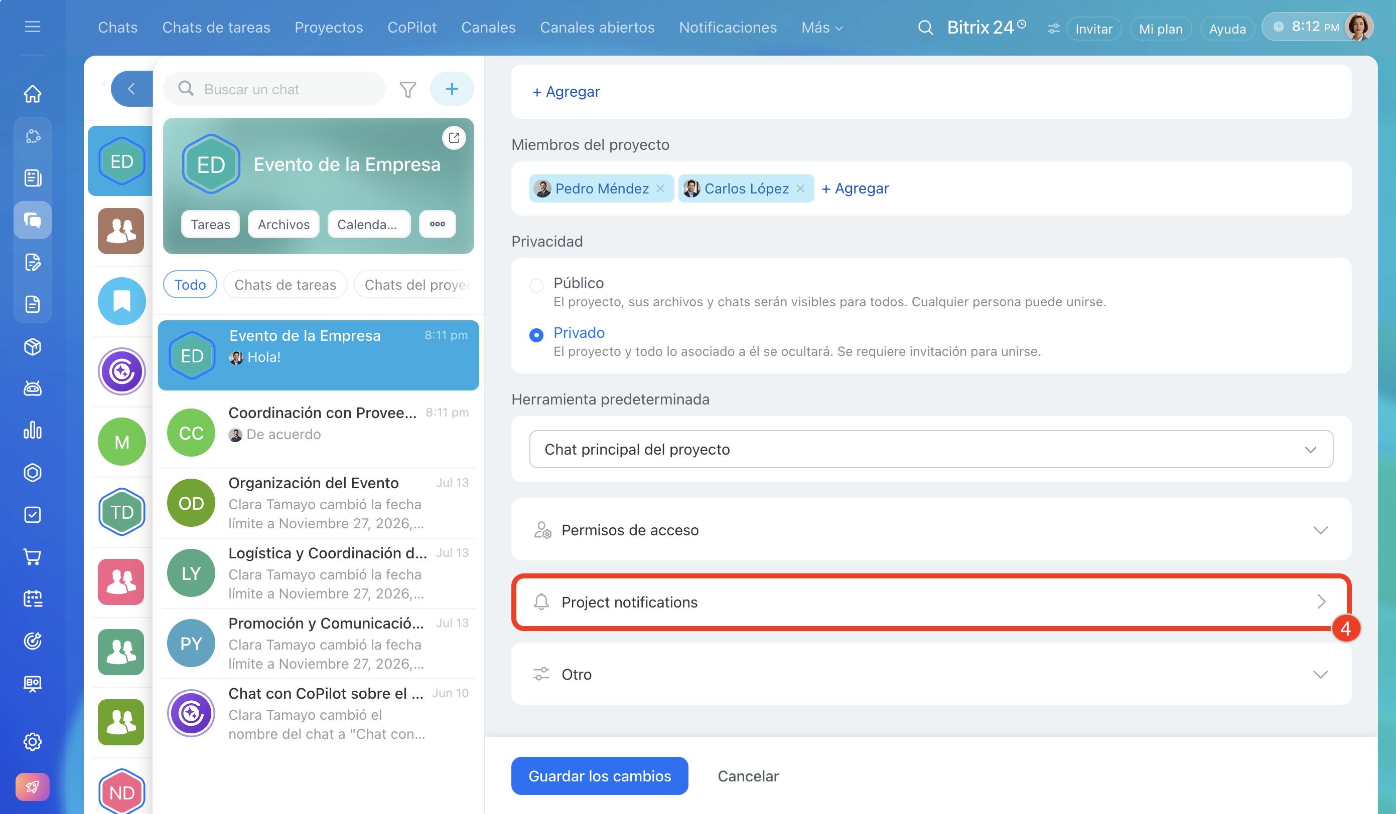
Task: Expand the Permisos de acceso section
Action: (931, 530)
